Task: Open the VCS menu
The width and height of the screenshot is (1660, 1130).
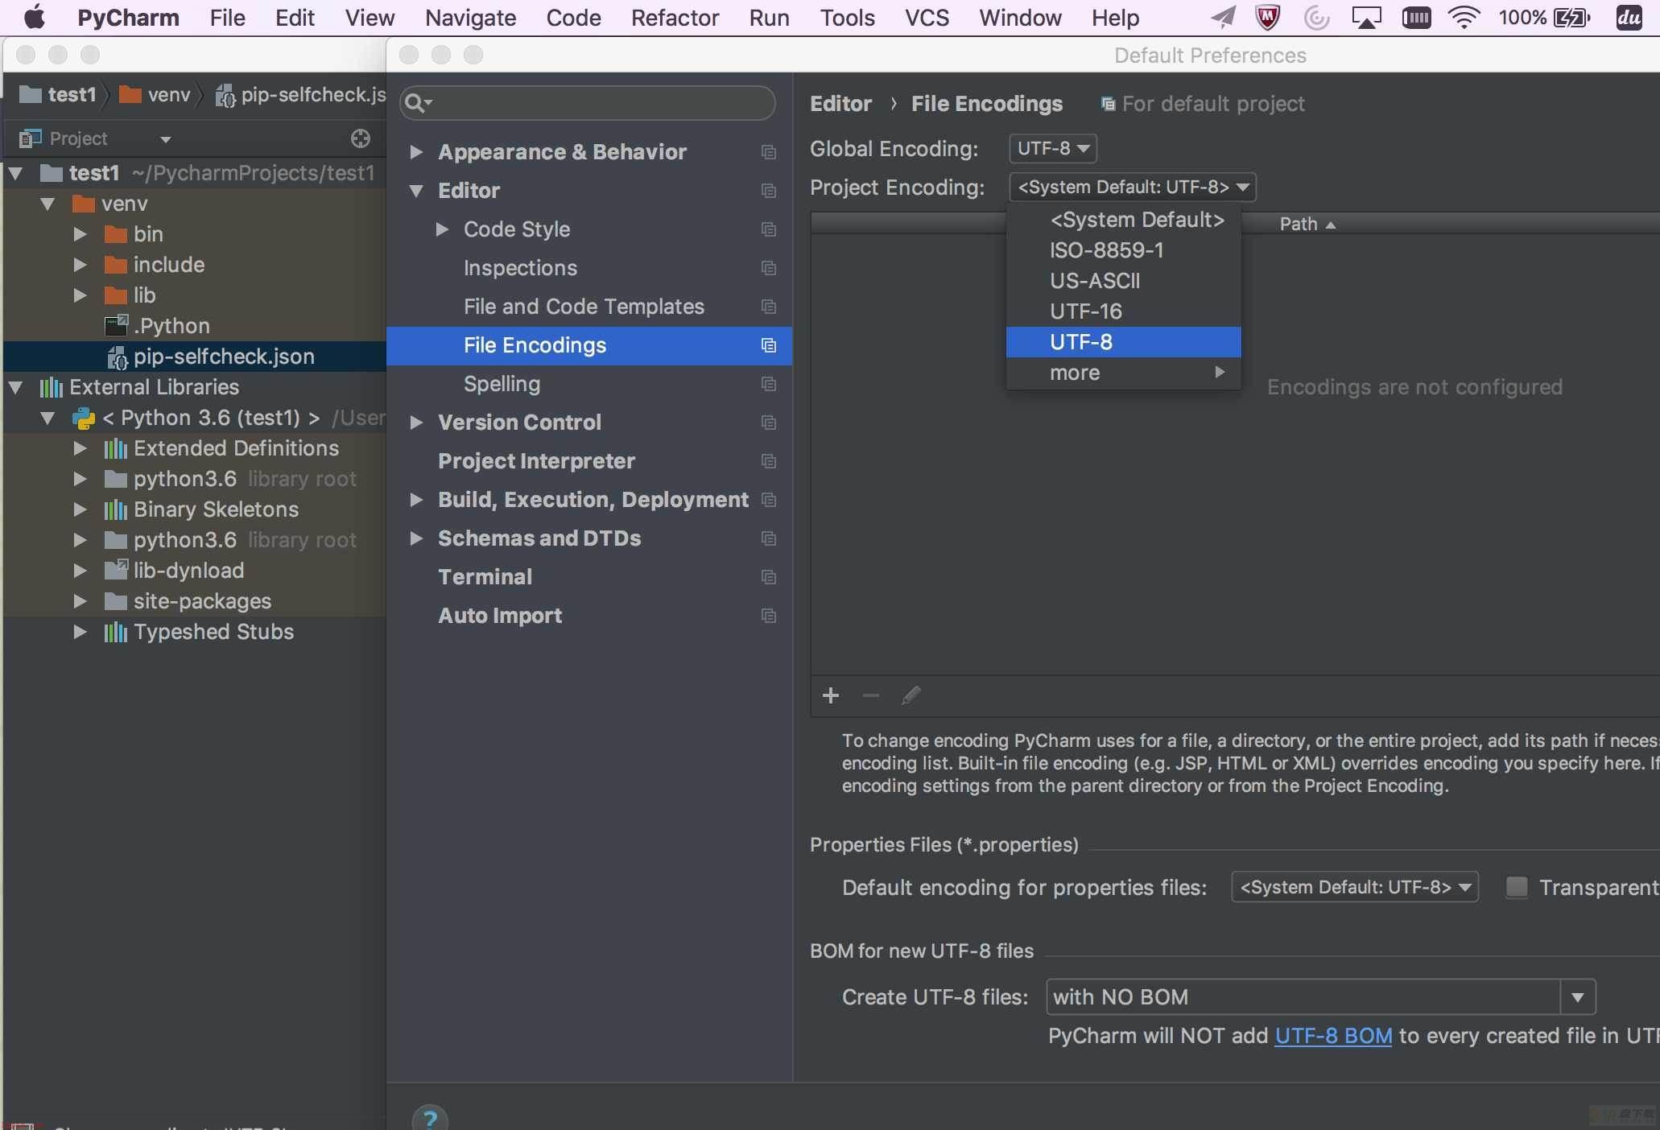Action: (927, 18)
